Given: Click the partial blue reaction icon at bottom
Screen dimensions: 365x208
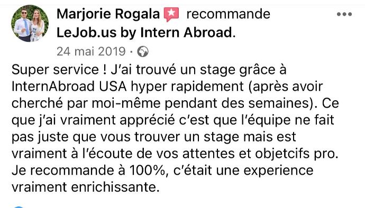Looking at the screenshot, I should coord(19,207).
